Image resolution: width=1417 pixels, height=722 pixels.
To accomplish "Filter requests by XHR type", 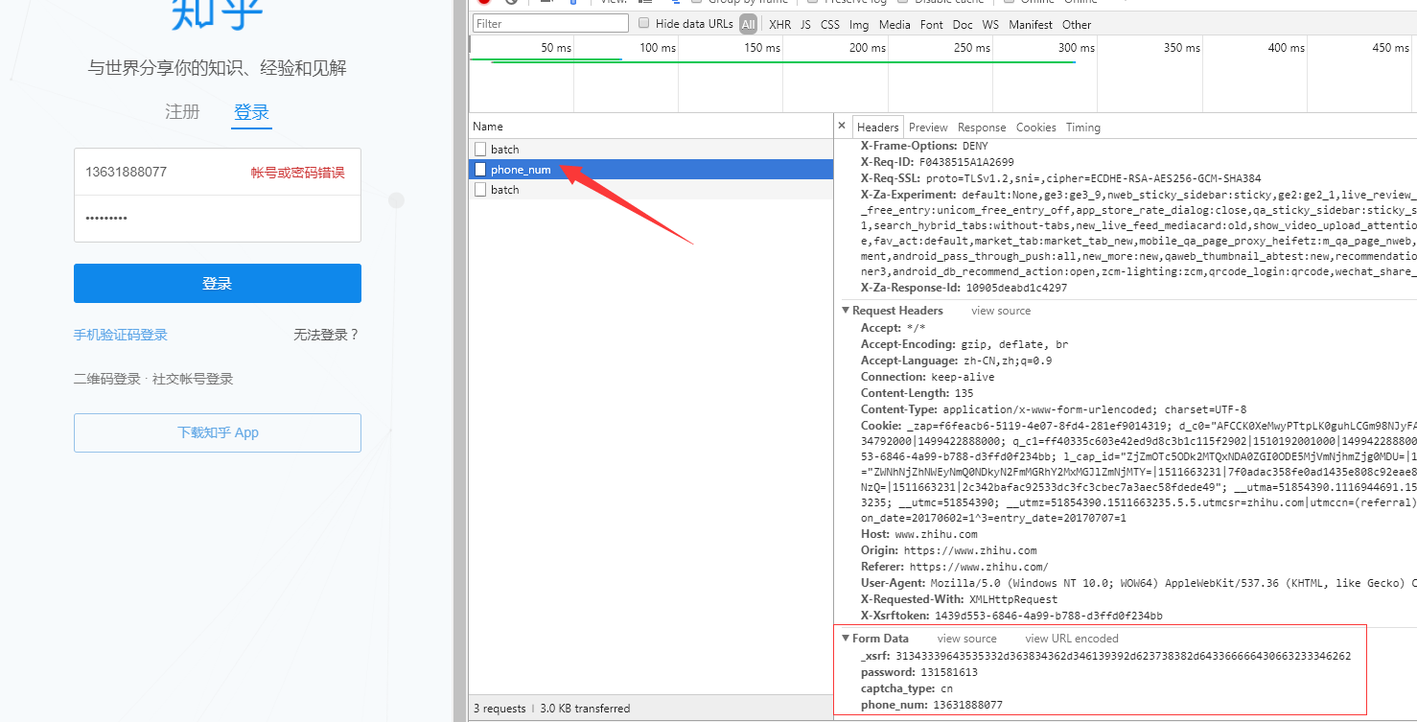I will [779, 25].
